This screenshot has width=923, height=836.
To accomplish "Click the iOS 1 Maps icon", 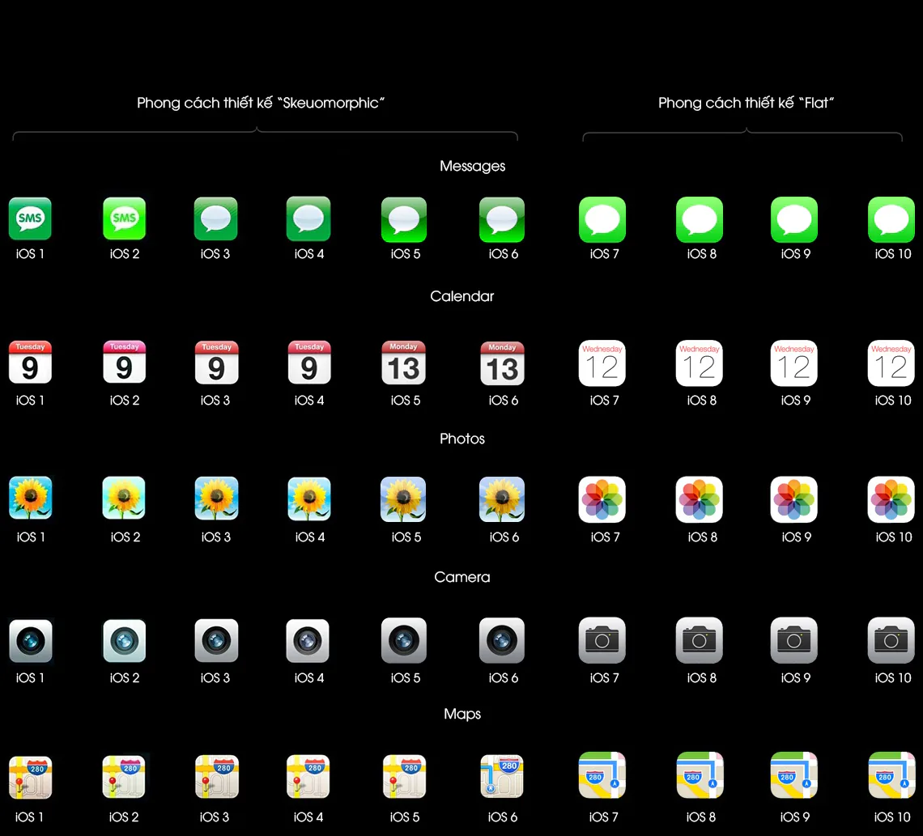I will [31, 777].
